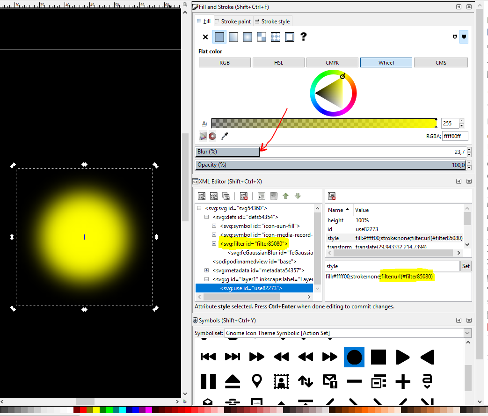The height and width of the screenshot is (416, 488).
Task: Open the Symbol set dropdown
Action: pyautogui.click(x=467, y=333)
